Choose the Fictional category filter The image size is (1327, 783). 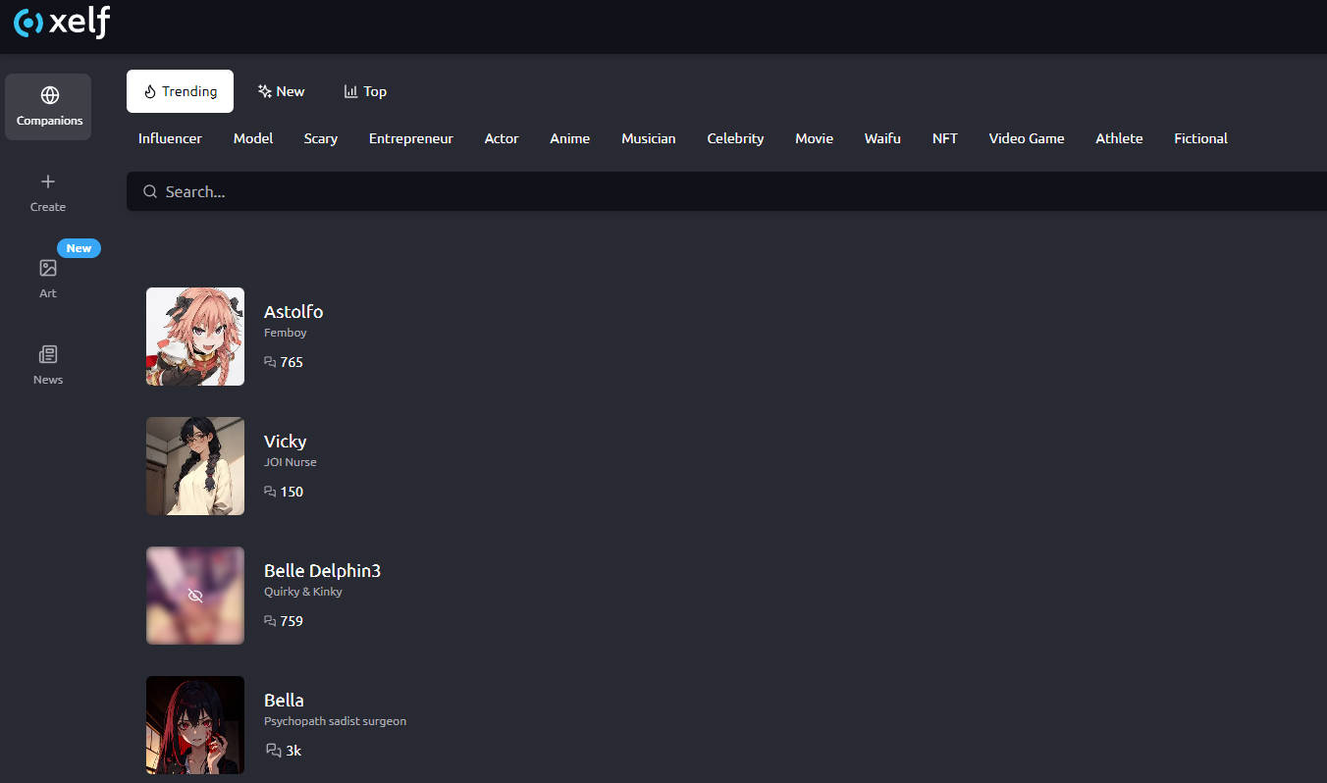[x=1200, y=138]
